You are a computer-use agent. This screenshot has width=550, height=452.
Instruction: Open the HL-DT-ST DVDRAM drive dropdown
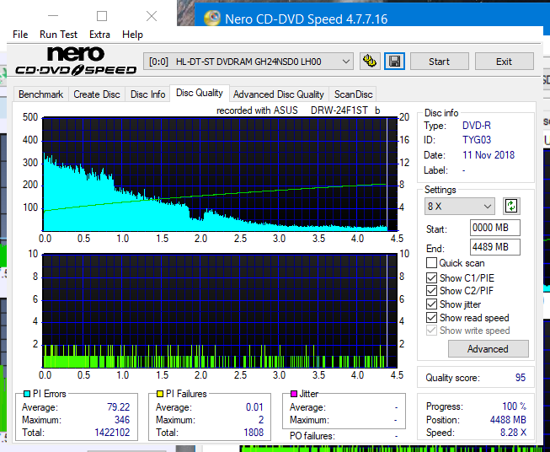point(248,62)
